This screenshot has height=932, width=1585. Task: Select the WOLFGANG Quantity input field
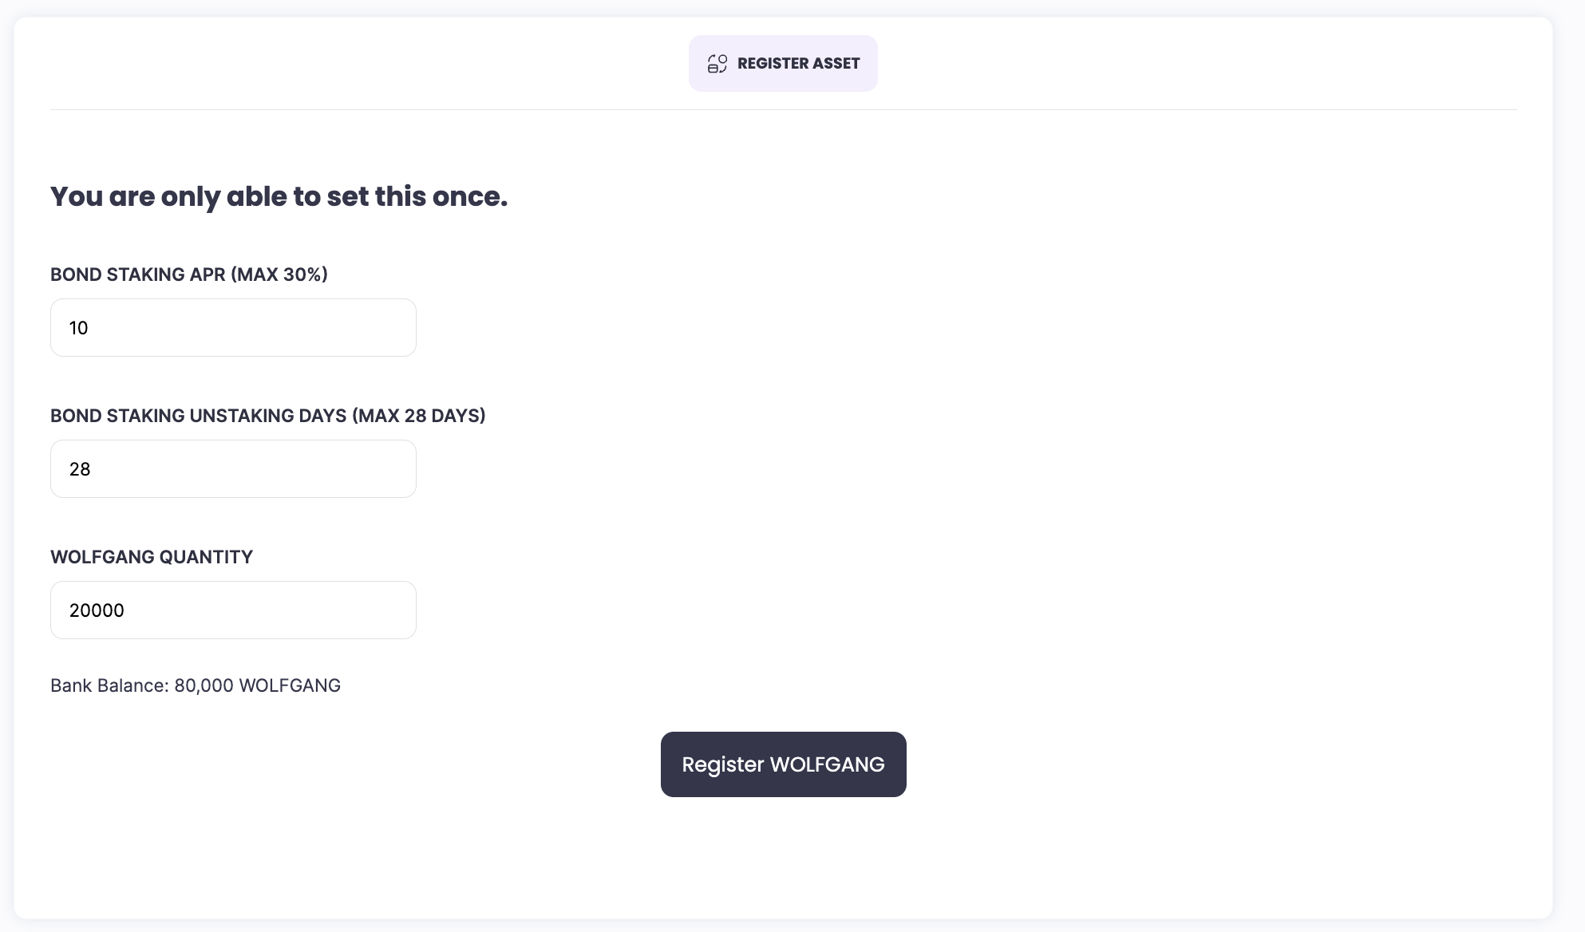point(233,610)
